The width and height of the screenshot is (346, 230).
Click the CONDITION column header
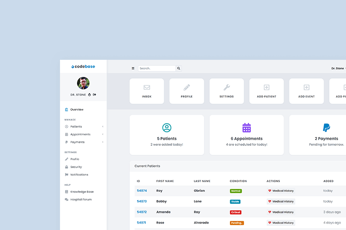pyautogui.click(x=239, y=181)
